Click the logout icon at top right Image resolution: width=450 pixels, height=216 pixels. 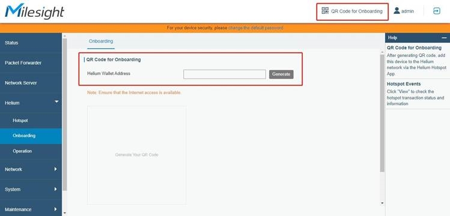(x=437, y=11)
